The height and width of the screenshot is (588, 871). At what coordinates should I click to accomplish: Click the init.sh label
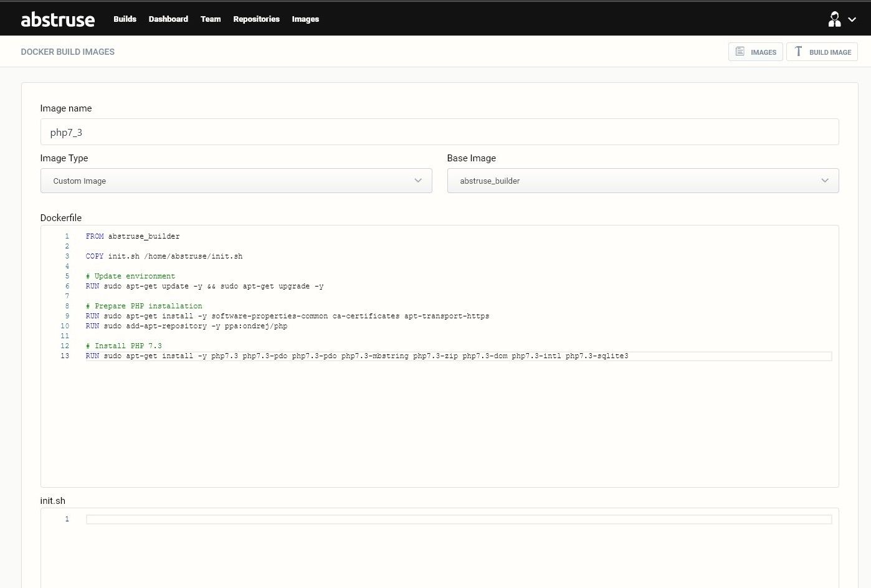pos(53,501)
